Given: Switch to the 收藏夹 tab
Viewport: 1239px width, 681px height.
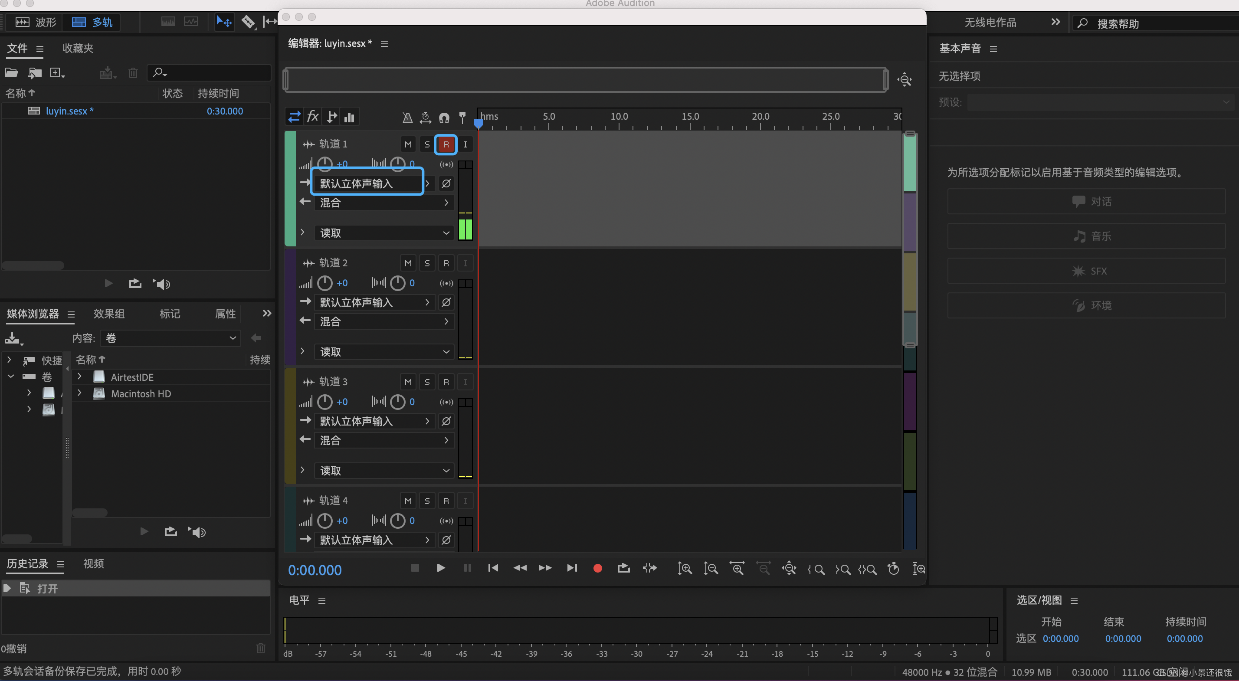Looking at the screenshot, I should tap(78, 49).
